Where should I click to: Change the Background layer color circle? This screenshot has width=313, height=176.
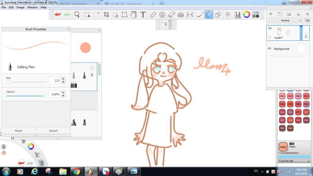coord(301,49)
